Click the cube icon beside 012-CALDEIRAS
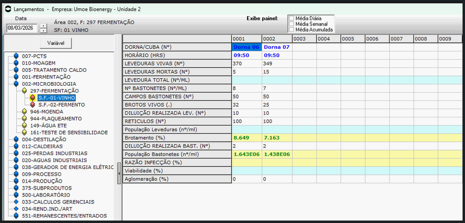The height and width of the screenshot is (223, 465). pos(16,147)
